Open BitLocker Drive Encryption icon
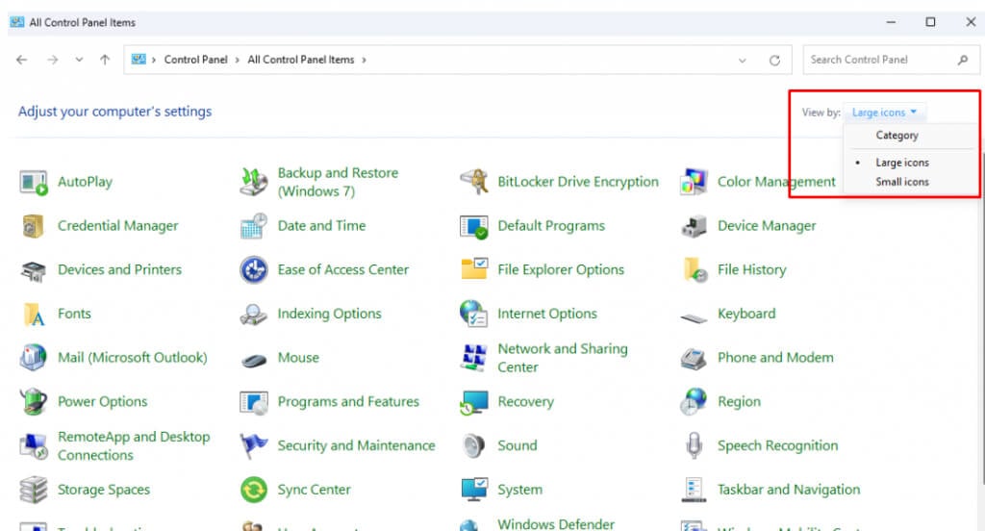985x531 pixels. point(473,182)
